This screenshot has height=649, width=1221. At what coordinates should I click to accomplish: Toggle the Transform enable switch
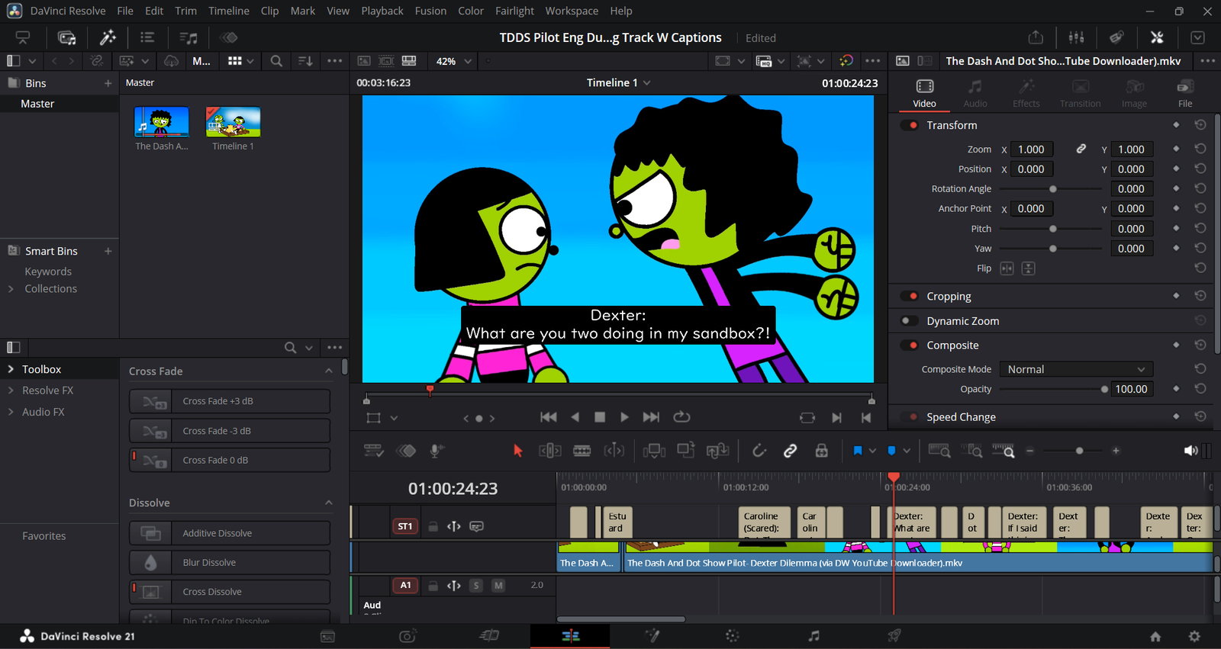[909, 125]
